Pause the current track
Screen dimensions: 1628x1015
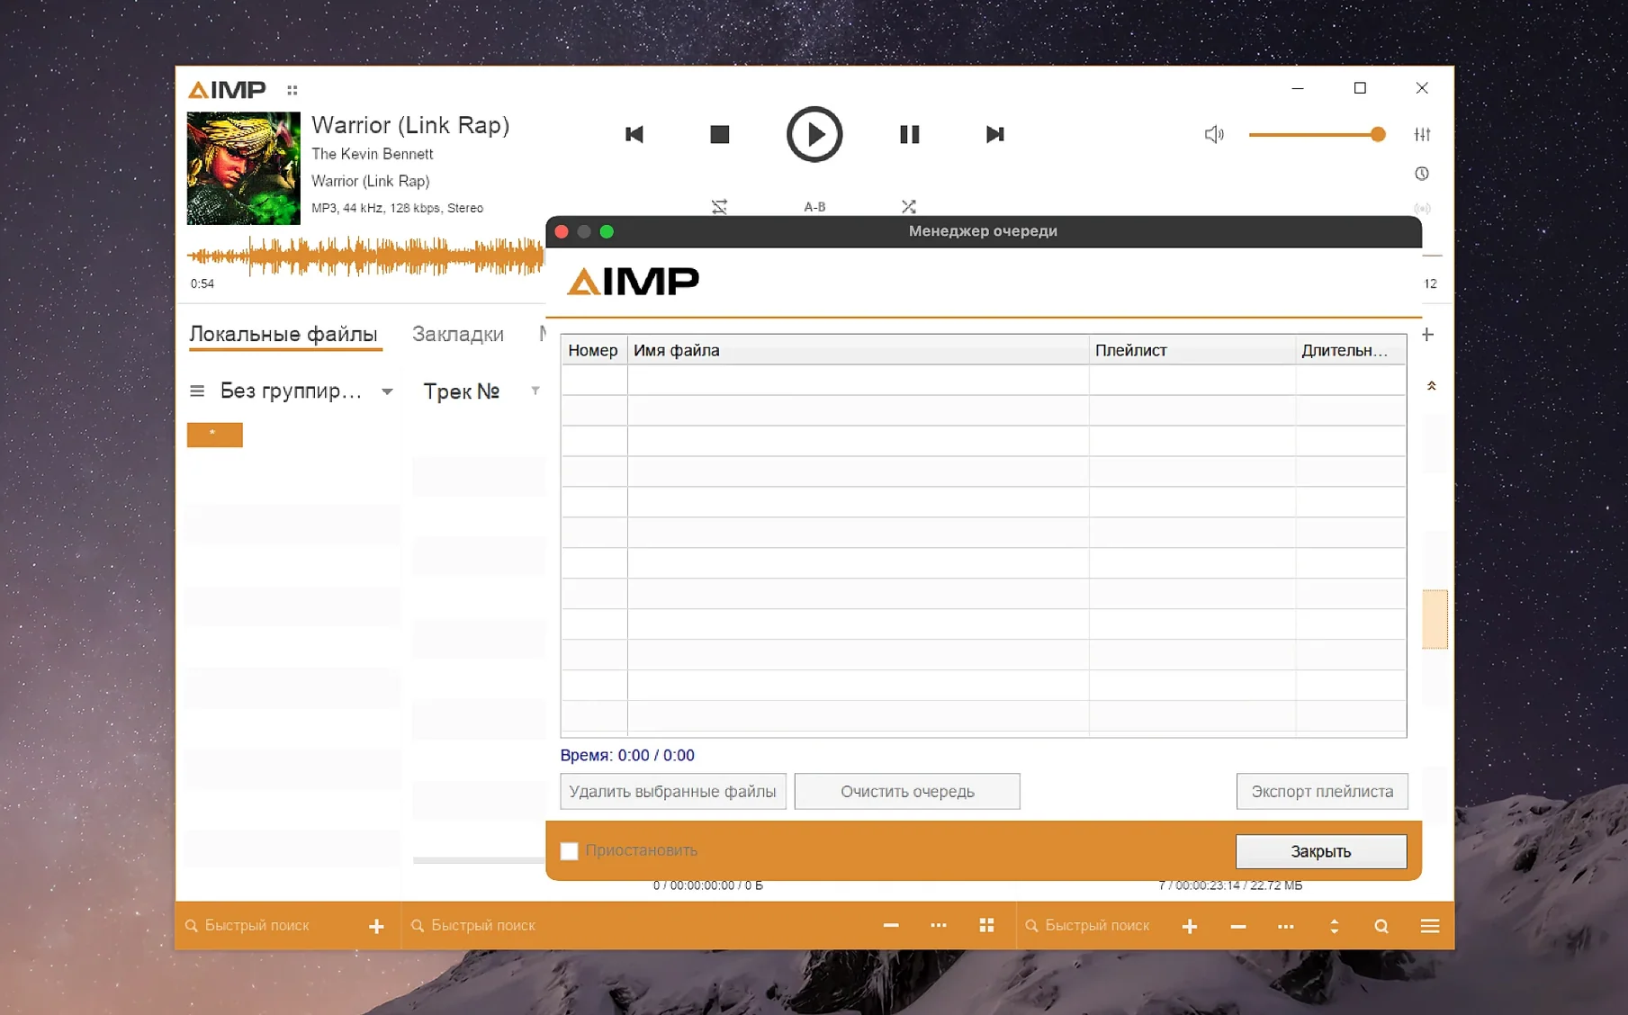tap(910, 135)
